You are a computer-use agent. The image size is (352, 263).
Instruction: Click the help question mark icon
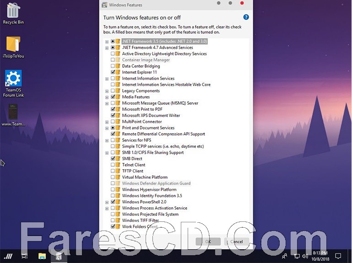[246, 17]
